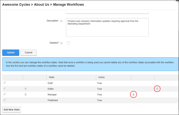Click the Cancel button
The image size is (179, 115).
pyautogui.click(x=29, y=53)
